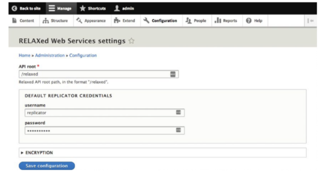
Task: Open the Appearance menu item
Action: [92, 21]
